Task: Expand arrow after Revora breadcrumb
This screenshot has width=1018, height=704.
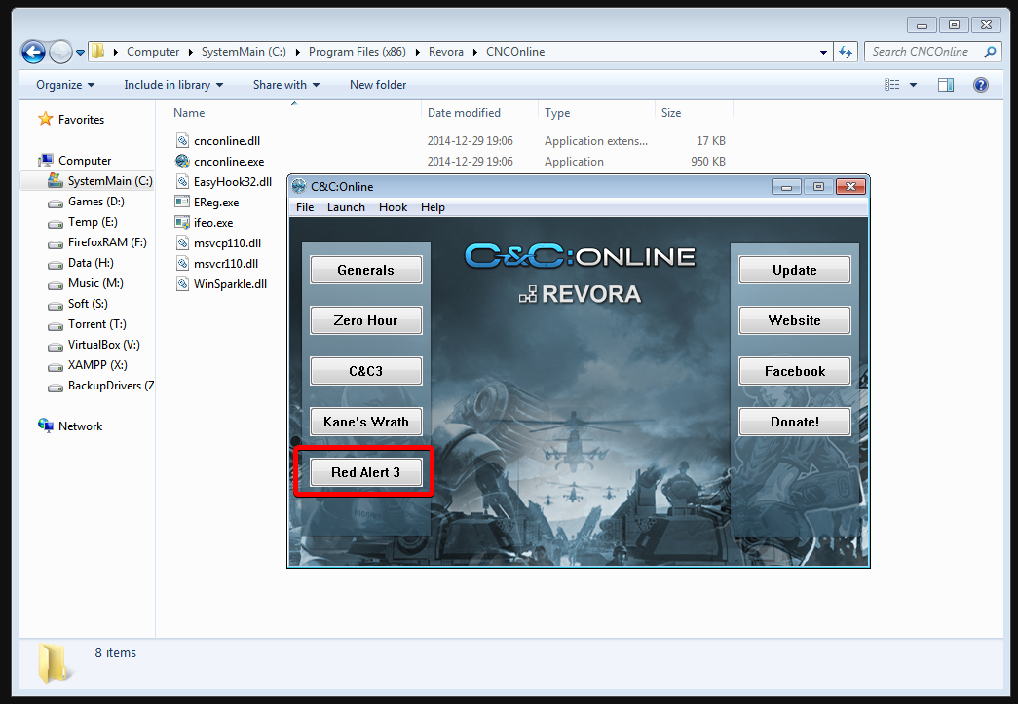Action: click(474, 52)
